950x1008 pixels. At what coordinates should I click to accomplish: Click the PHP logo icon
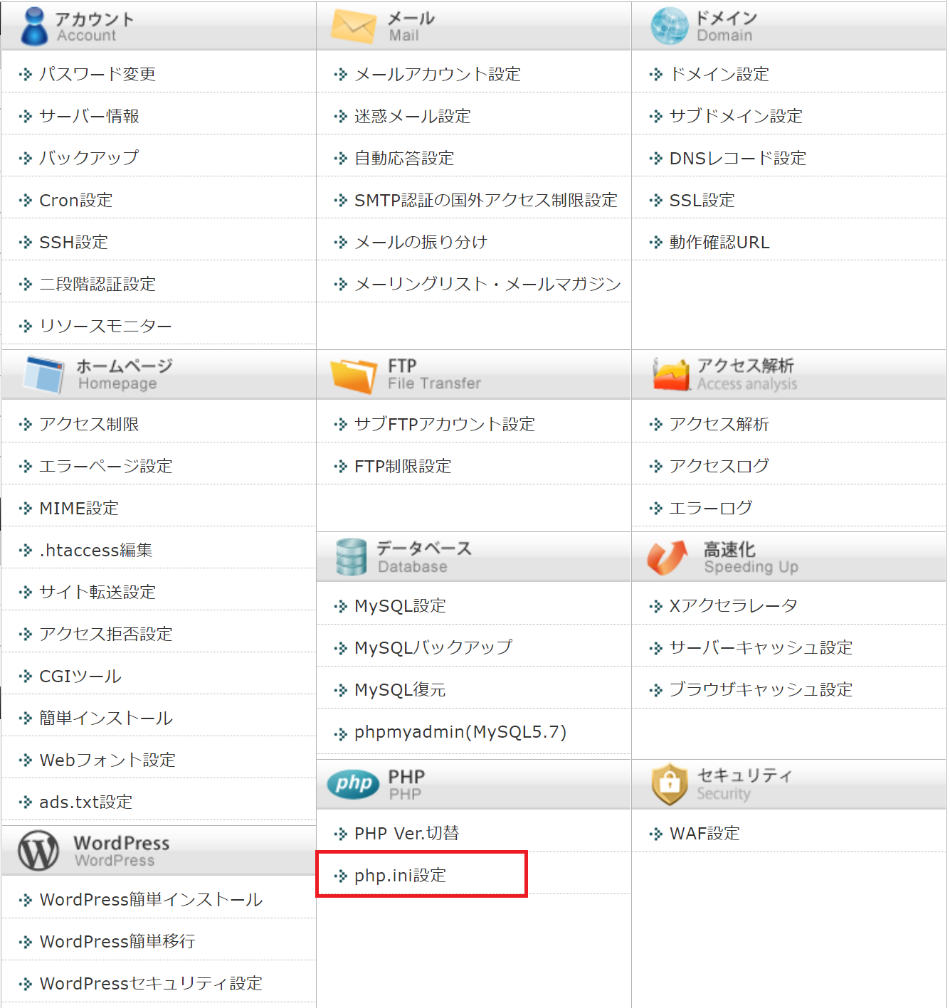354,784
